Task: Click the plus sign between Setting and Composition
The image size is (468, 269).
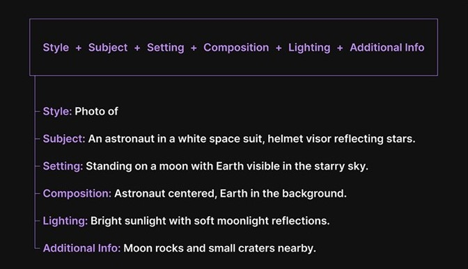Action: click(x=194, y=48)
